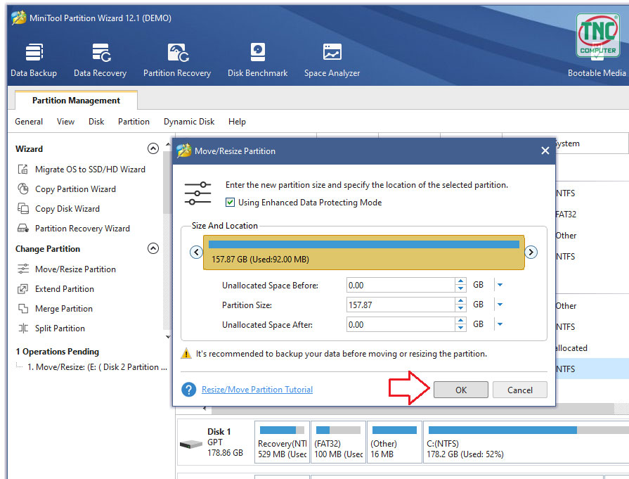Uncheck Using Enhanced Data Protecting Mode
Screen dimensions: 629x479
[x=230, y=203]
